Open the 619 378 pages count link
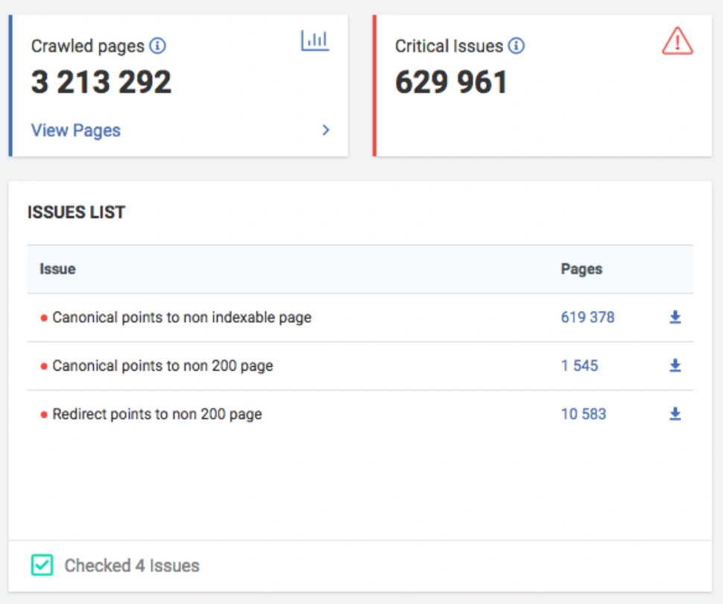This screenshot has width=723, height=604. coord(587,318)
